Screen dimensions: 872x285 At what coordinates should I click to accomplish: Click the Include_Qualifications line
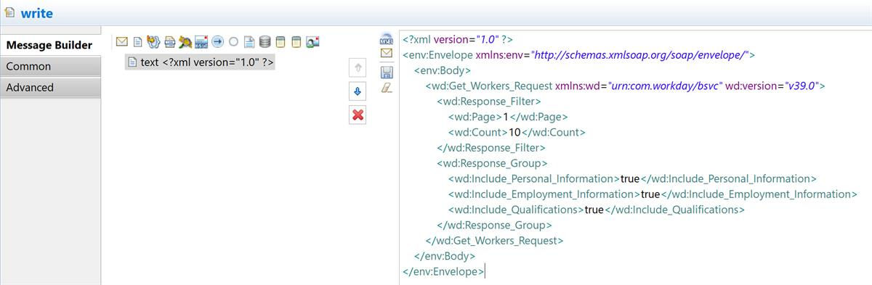coord(597,210)
